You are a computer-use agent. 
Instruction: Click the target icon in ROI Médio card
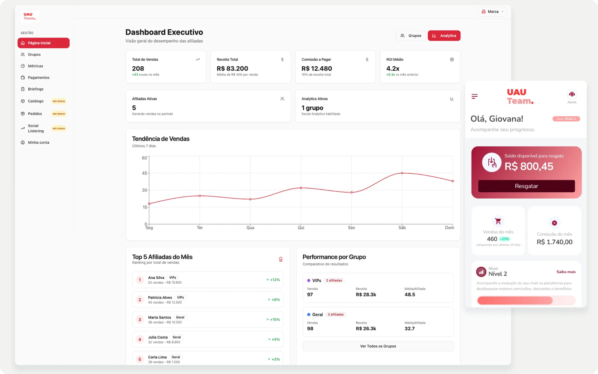(x=452, y=60)
